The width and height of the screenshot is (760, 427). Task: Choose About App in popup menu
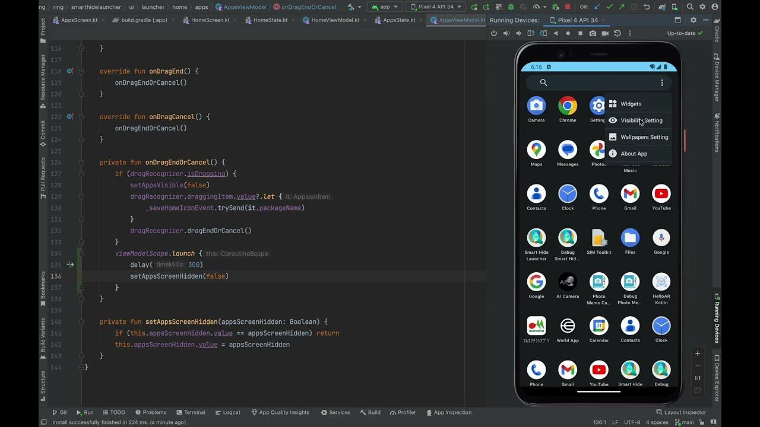pos(638,154)
